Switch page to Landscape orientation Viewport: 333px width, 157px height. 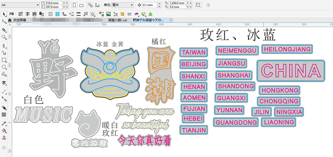pyautogui.click(x=81, y=5)
